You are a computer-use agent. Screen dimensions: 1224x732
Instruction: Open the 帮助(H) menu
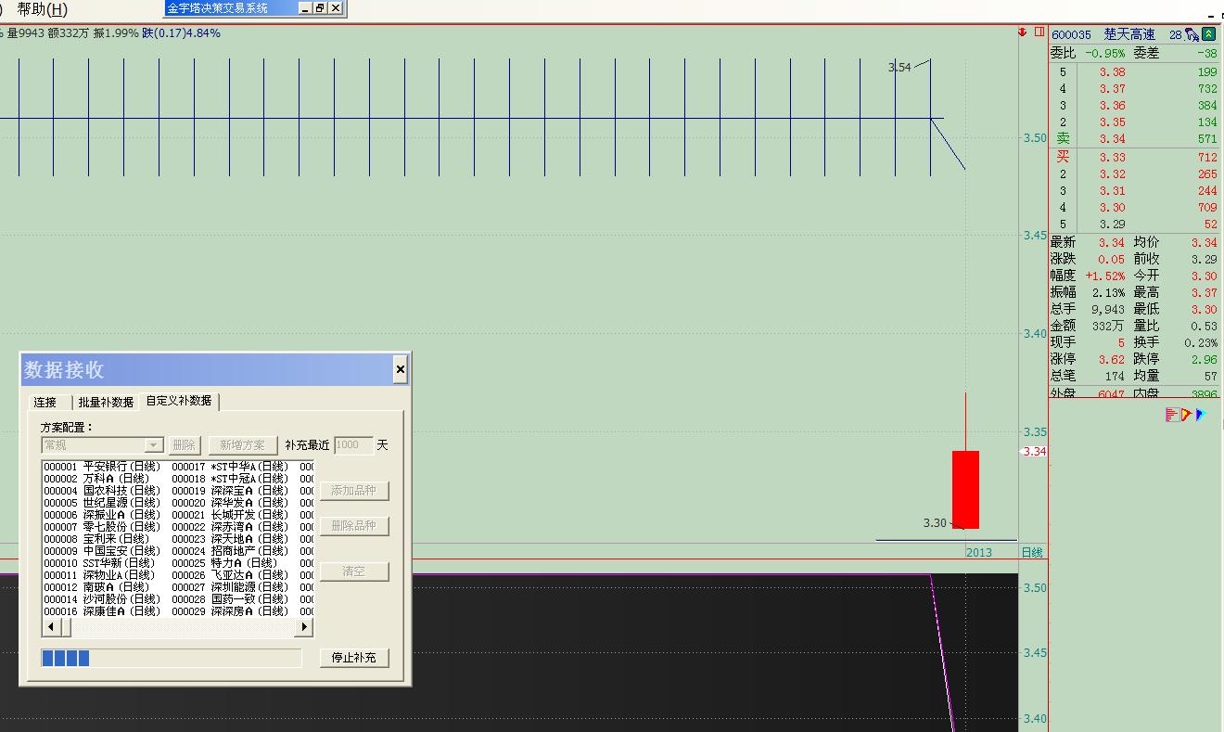(x=43, y=9)
